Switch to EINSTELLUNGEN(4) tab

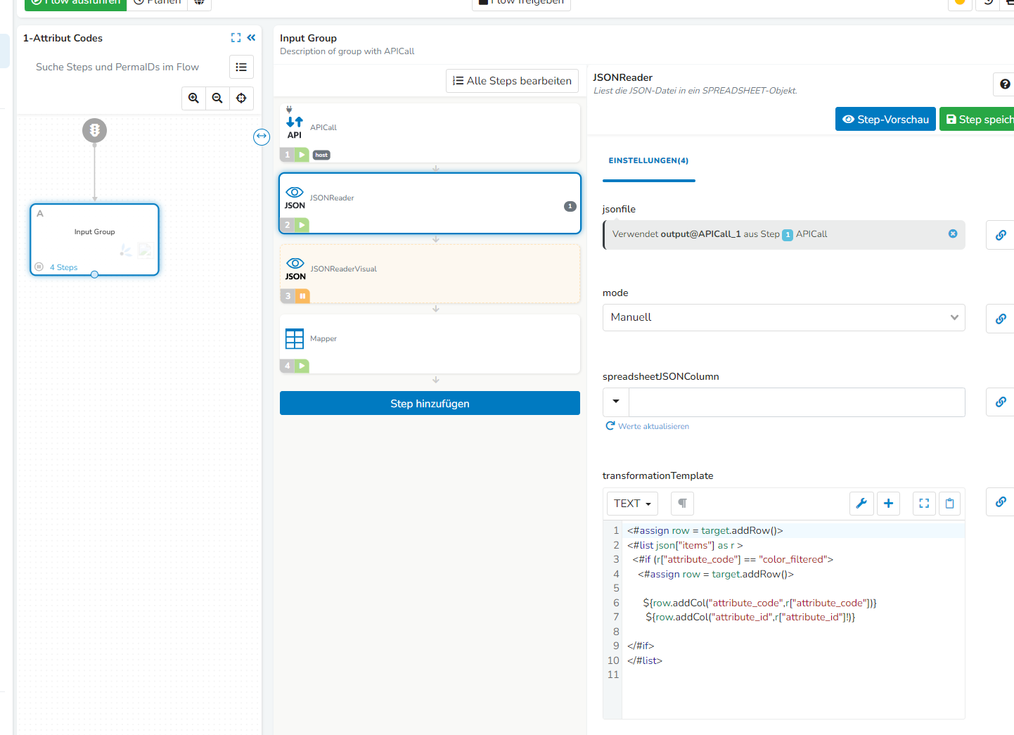[x=648, y=161]
